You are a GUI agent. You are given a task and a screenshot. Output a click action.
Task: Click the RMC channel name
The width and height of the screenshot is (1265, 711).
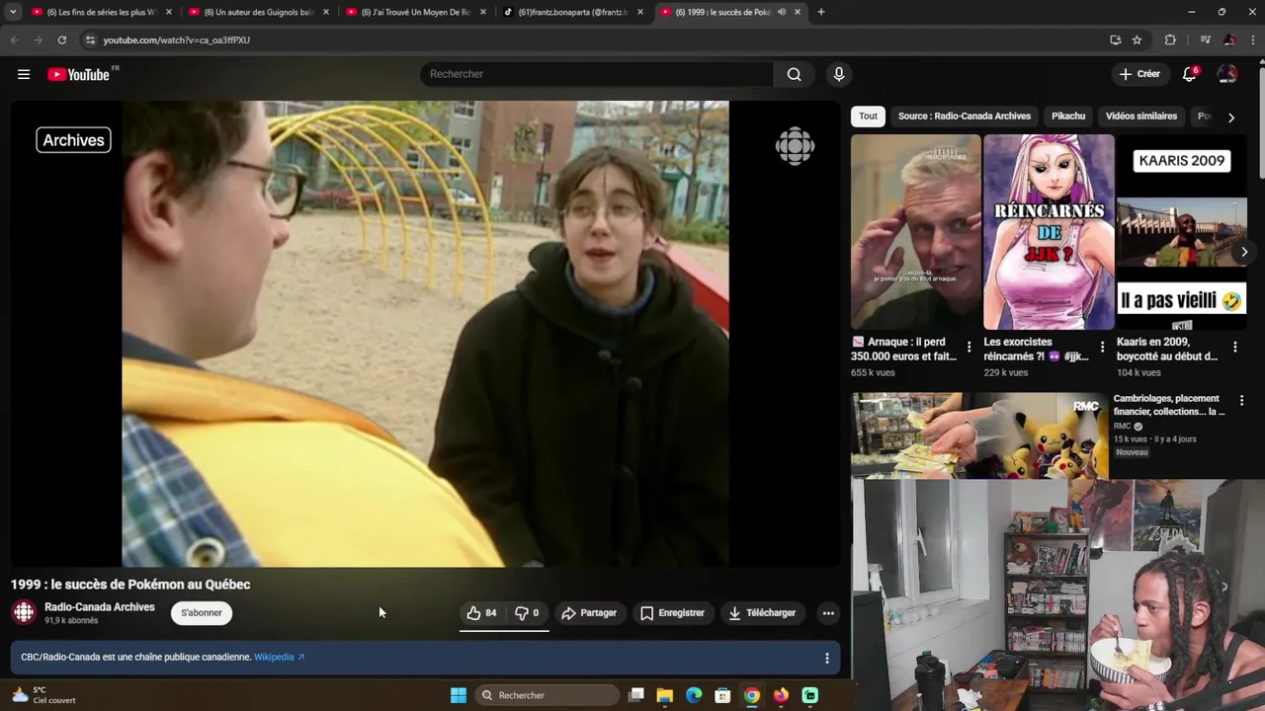(1123, 427)
